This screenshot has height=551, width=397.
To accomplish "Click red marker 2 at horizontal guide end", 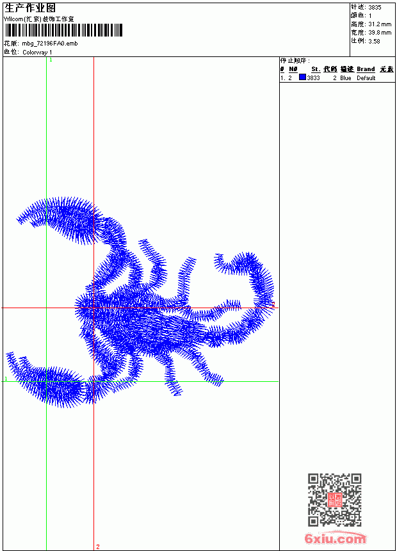I will (273, 304).
